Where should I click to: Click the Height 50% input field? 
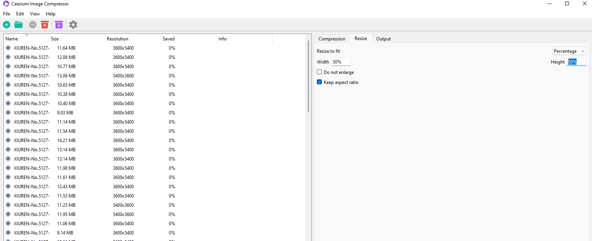(577, 62)
